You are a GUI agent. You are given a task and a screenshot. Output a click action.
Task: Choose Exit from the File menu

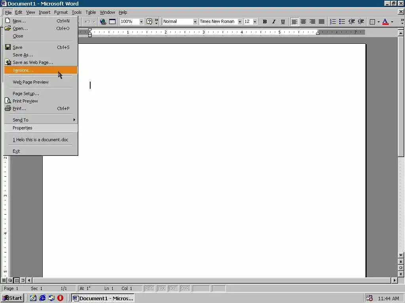41,151
